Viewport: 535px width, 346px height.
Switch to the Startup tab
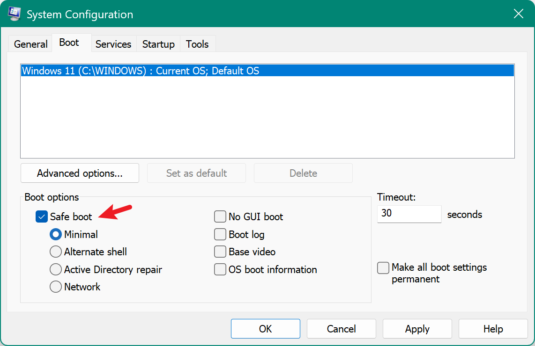point(158,44)
